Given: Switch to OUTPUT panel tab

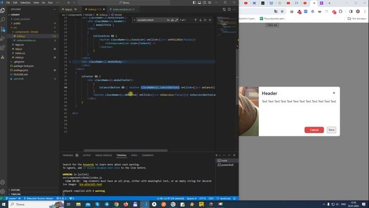Looking at the screenshot, I should click(x=86, y=155).
